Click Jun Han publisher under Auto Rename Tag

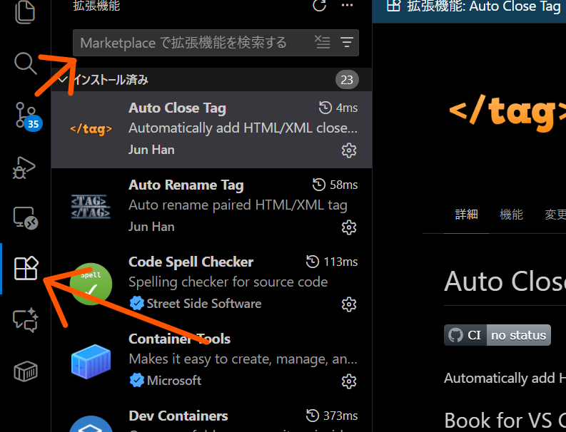tap(151, 227)
